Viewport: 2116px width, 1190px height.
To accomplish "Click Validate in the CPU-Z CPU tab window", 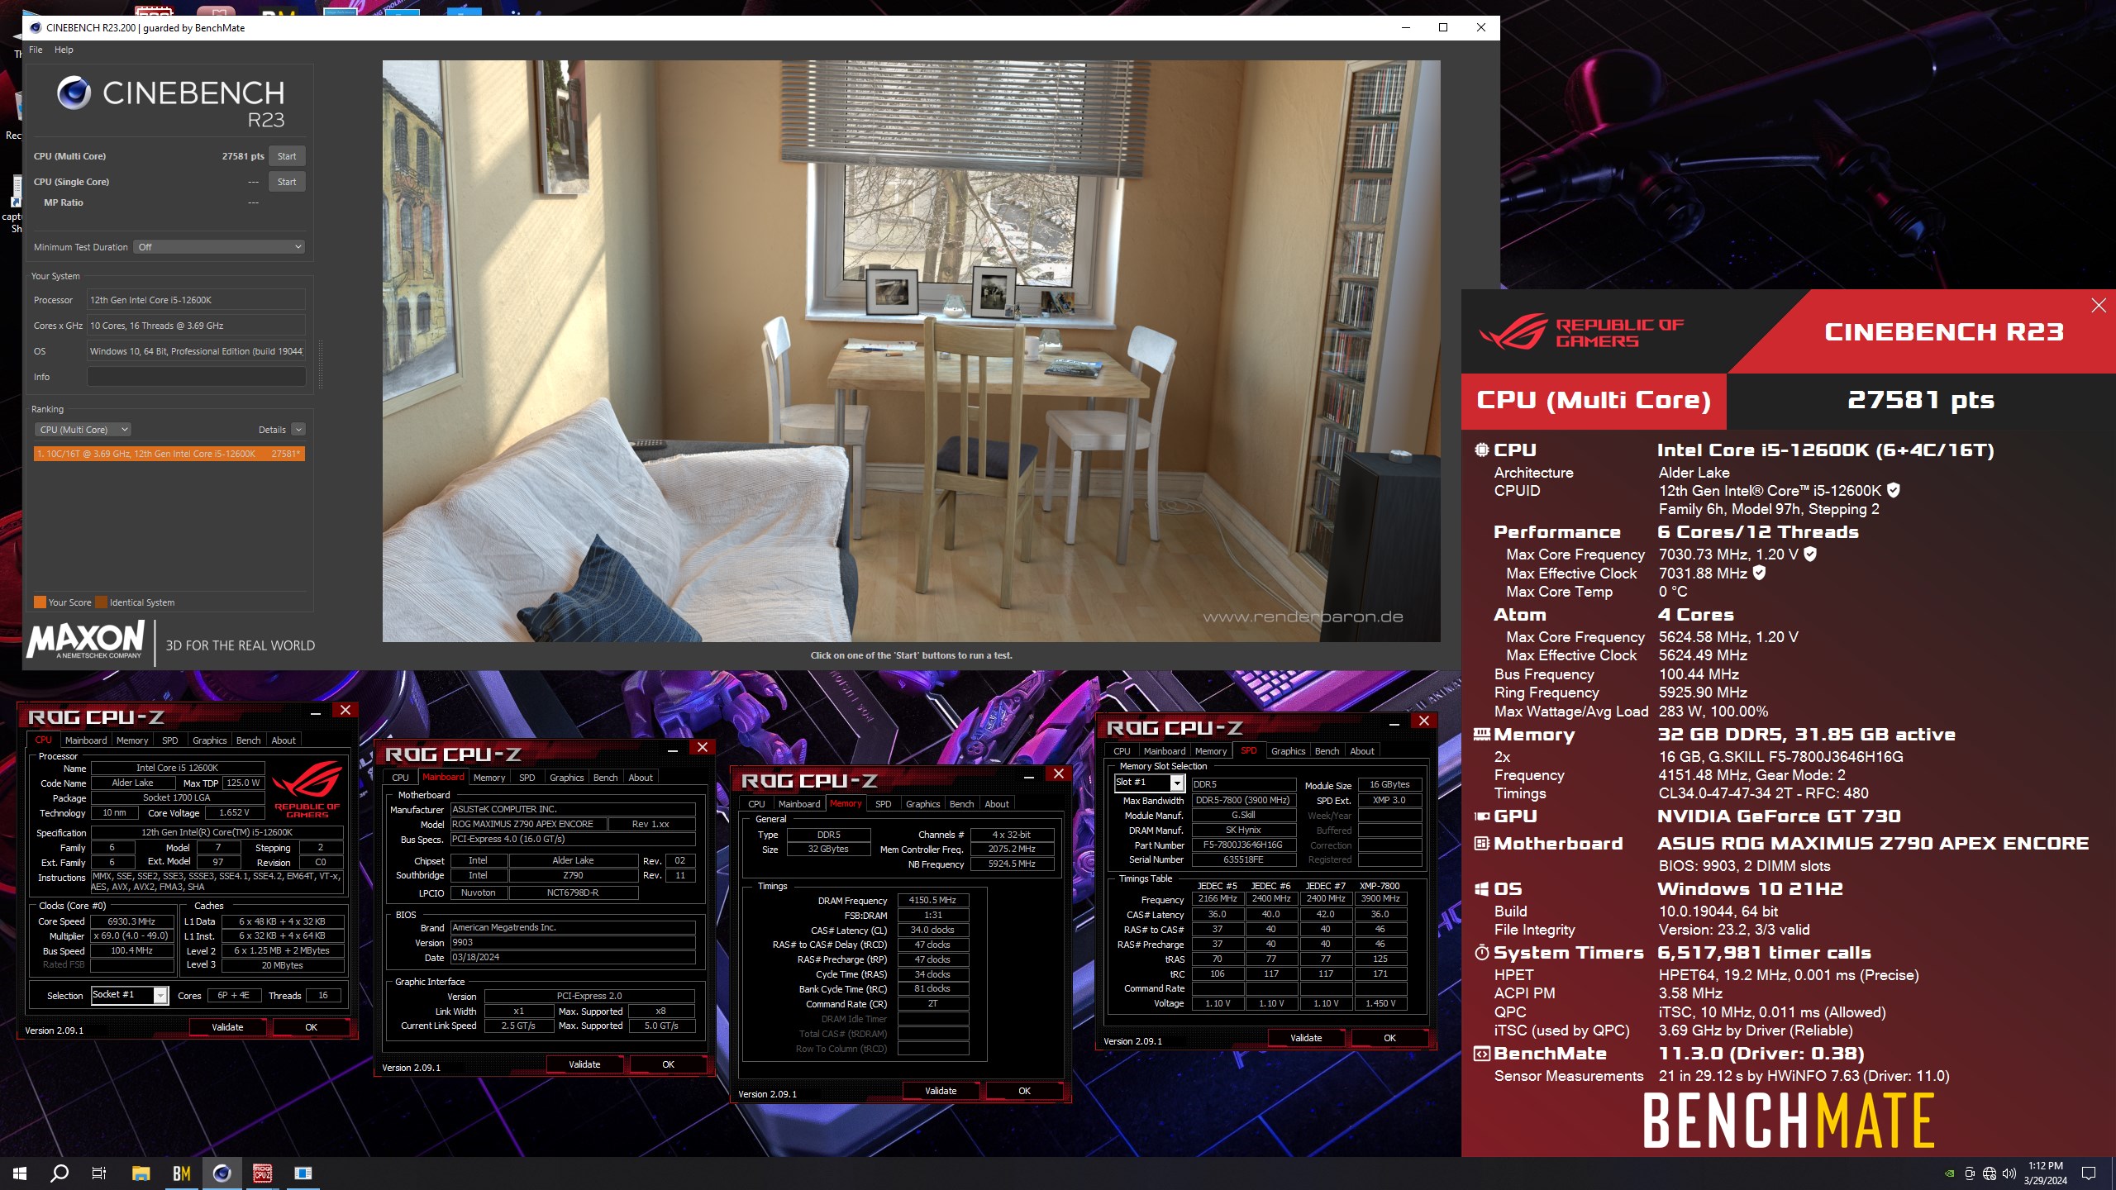I will pyautogui.click(x=227, y=1027).
